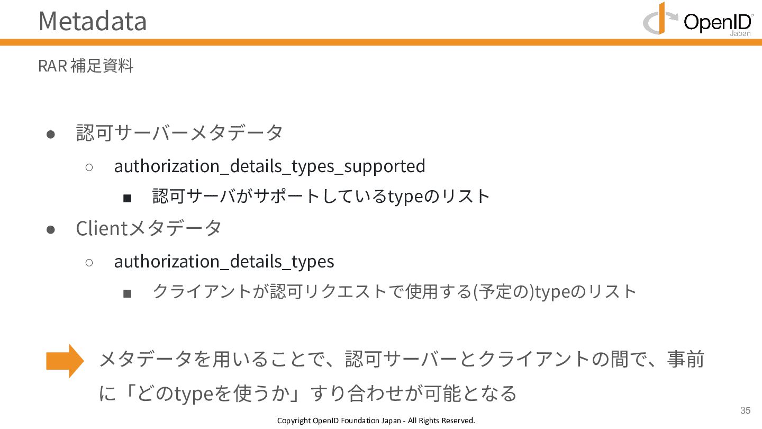Screen dimensions: 762x429
Task: Click the クライアントが認可リクエスト description line
Action: point(394,292)
